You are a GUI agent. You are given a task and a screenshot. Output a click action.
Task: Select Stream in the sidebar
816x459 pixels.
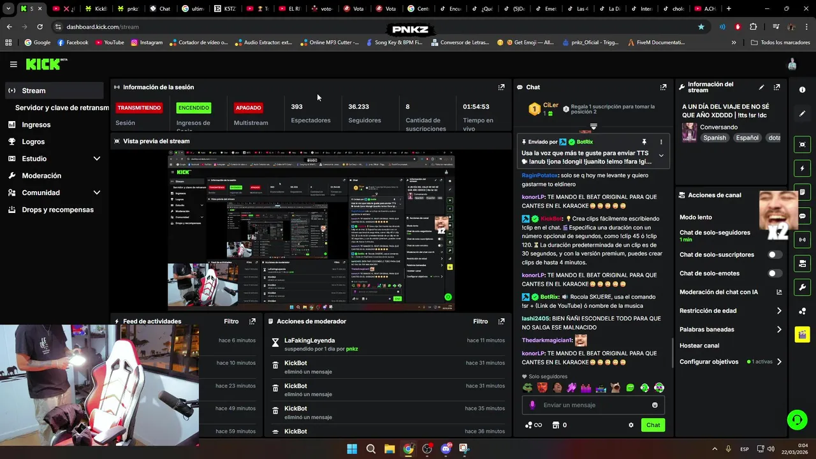click(54, 91)
